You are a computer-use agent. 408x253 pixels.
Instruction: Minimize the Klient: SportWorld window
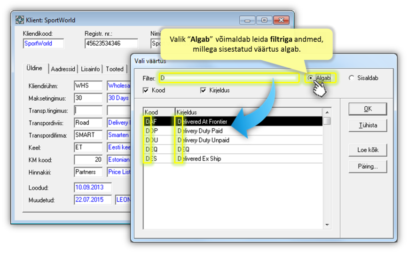tap(247, 20)
